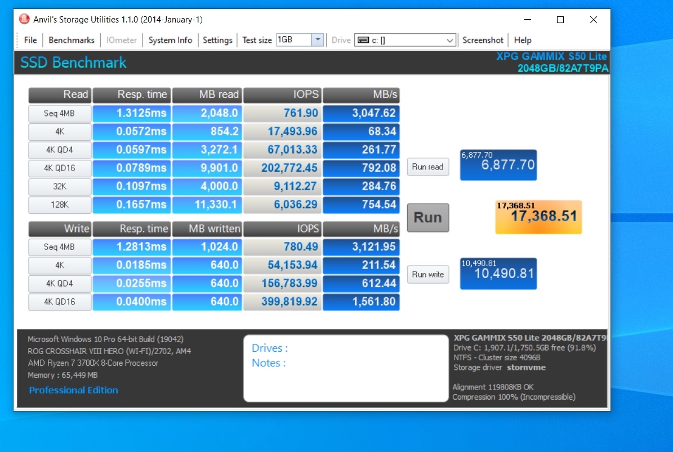Select the read Seq 4MB test button
The height and width of the screenshot is (452, 673).
(60, 114)
